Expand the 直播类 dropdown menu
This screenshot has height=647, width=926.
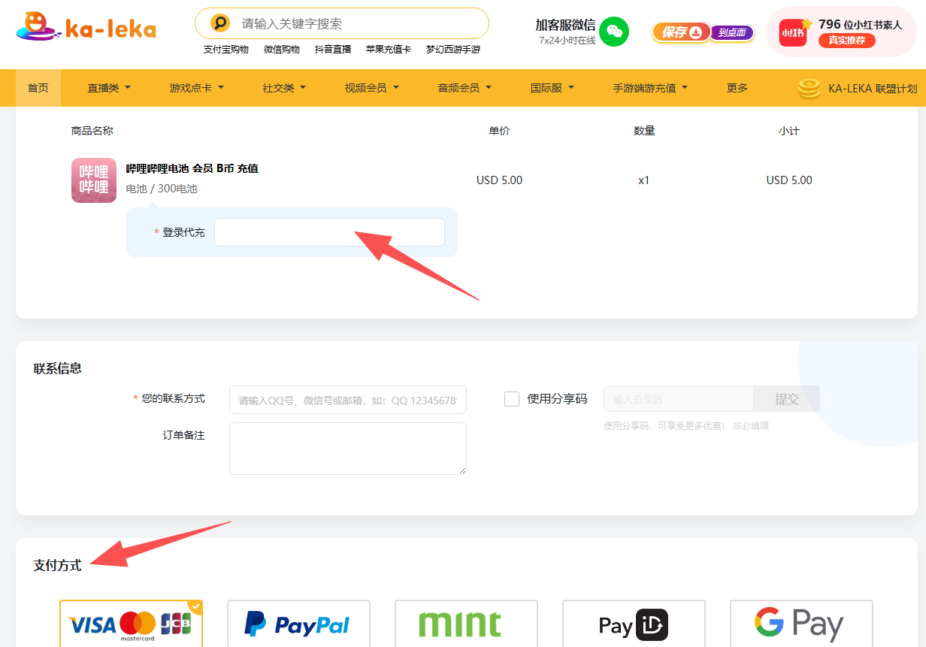click(x=109, y=88)
